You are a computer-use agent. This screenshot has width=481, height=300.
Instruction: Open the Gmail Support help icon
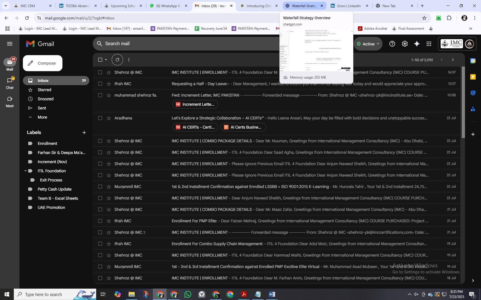coord(392,44)
